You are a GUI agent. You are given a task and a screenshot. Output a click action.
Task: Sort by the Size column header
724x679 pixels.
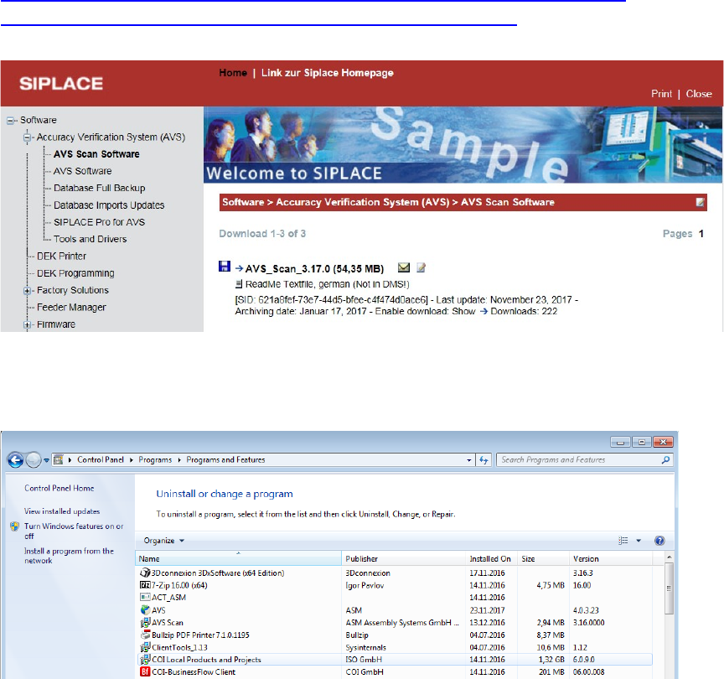[x=544, y=559]
